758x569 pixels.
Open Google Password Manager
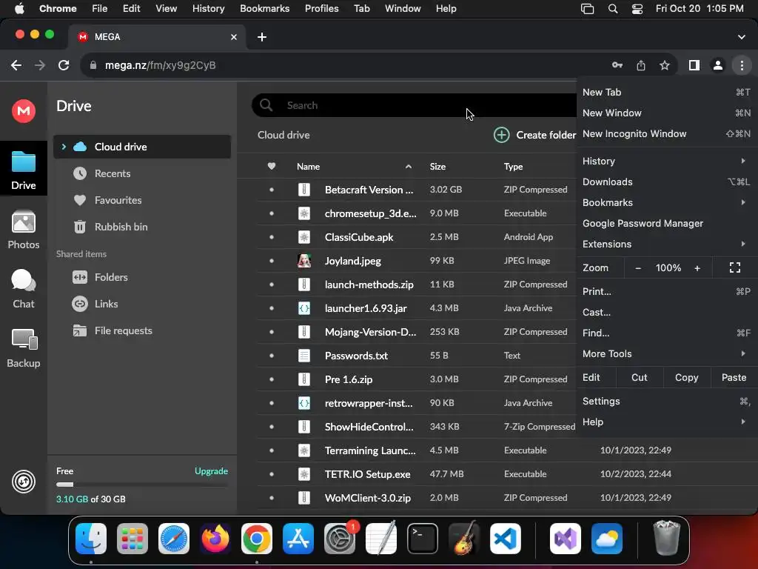click(666, 224)
